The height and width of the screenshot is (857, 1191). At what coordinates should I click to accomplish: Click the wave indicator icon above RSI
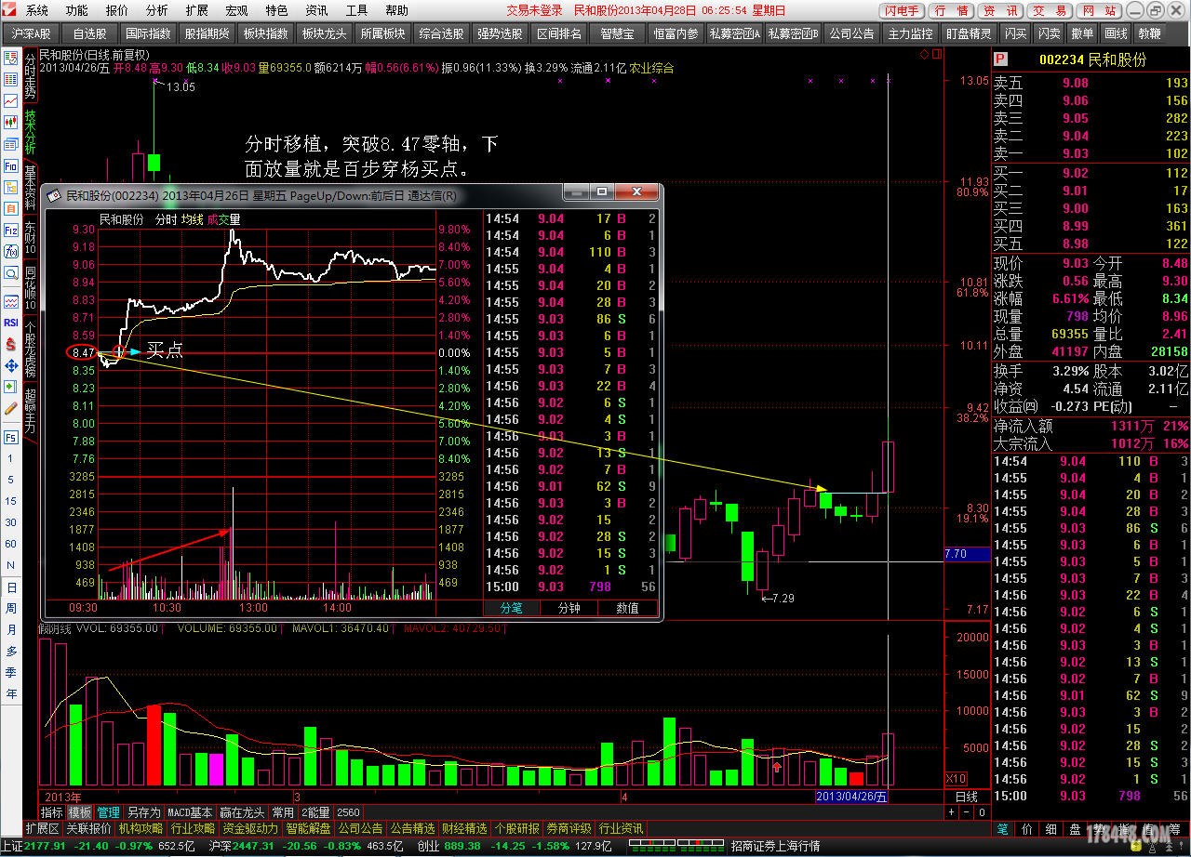(11, 302)
